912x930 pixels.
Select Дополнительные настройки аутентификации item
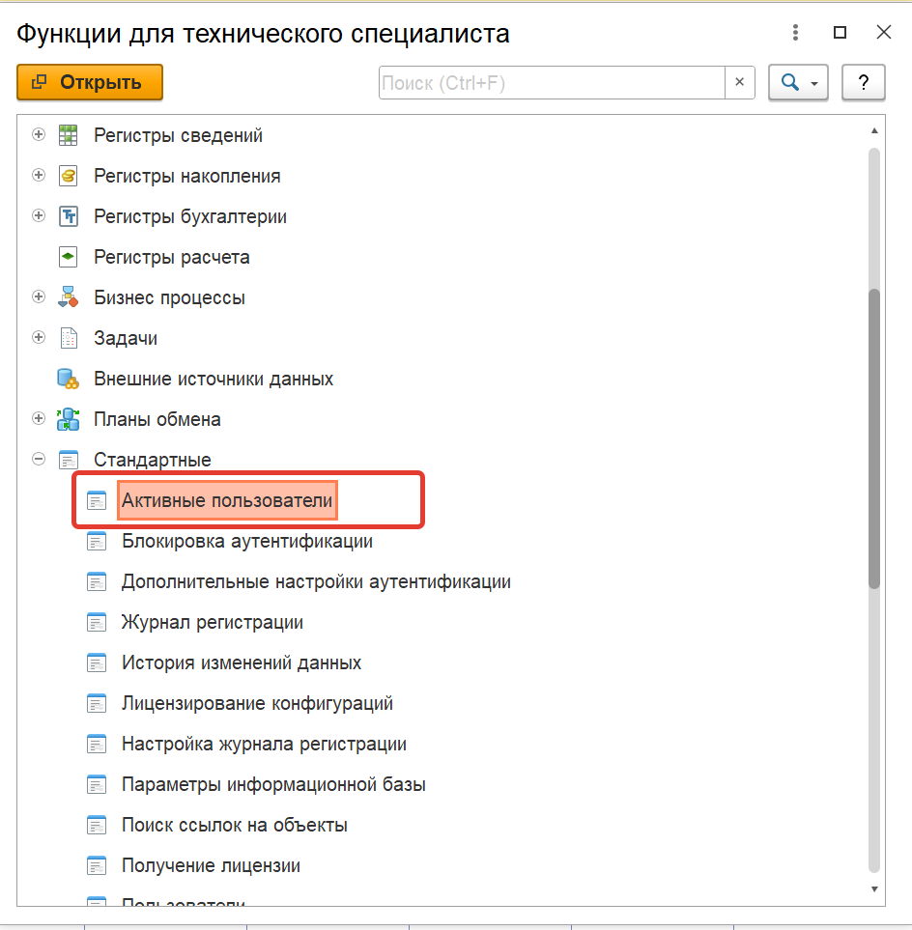coord(316,581)
